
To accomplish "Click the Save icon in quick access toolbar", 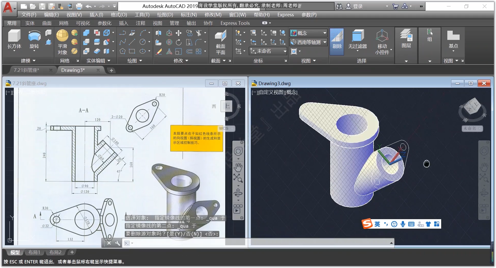I will 42,6.
